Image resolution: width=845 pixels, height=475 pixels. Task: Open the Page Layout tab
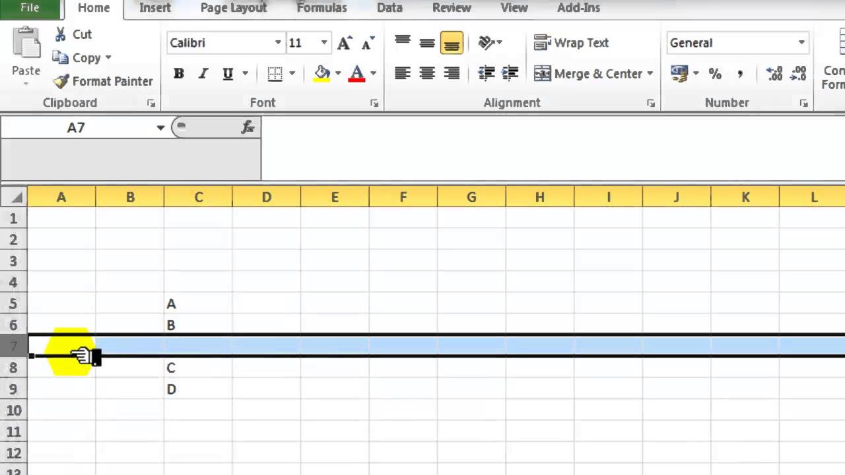(233, 8)
